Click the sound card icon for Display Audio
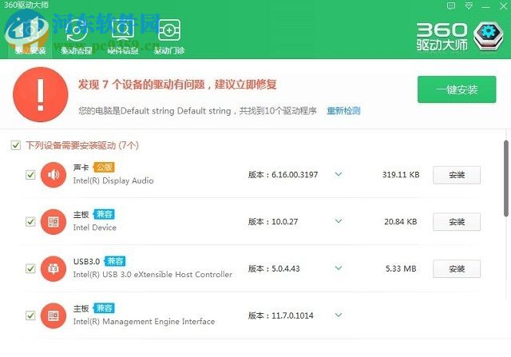511x357 pixels. (53, 175)
